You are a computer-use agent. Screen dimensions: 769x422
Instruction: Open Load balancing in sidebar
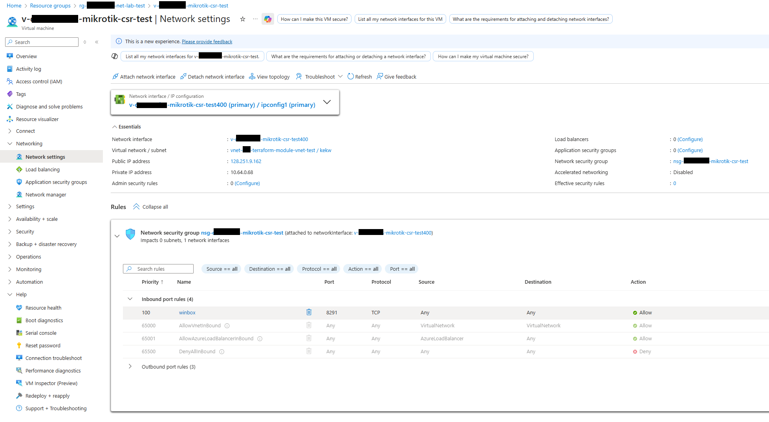(x=42, y=169)
